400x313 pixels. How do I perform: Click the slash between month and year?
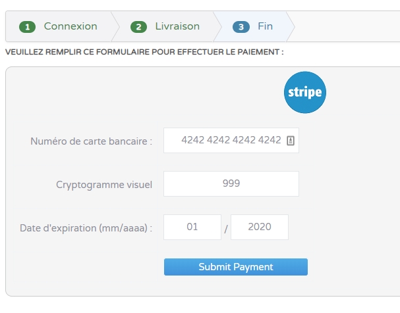(226, 229)
